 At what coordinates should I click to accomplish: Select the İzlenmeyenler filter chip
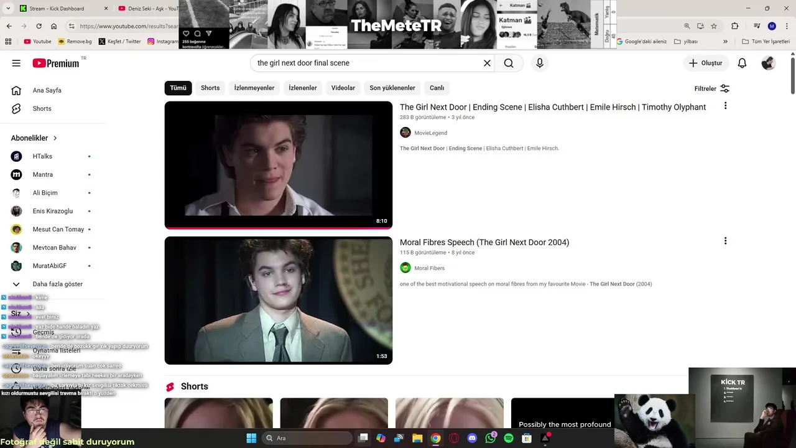(x=254, y=88)
